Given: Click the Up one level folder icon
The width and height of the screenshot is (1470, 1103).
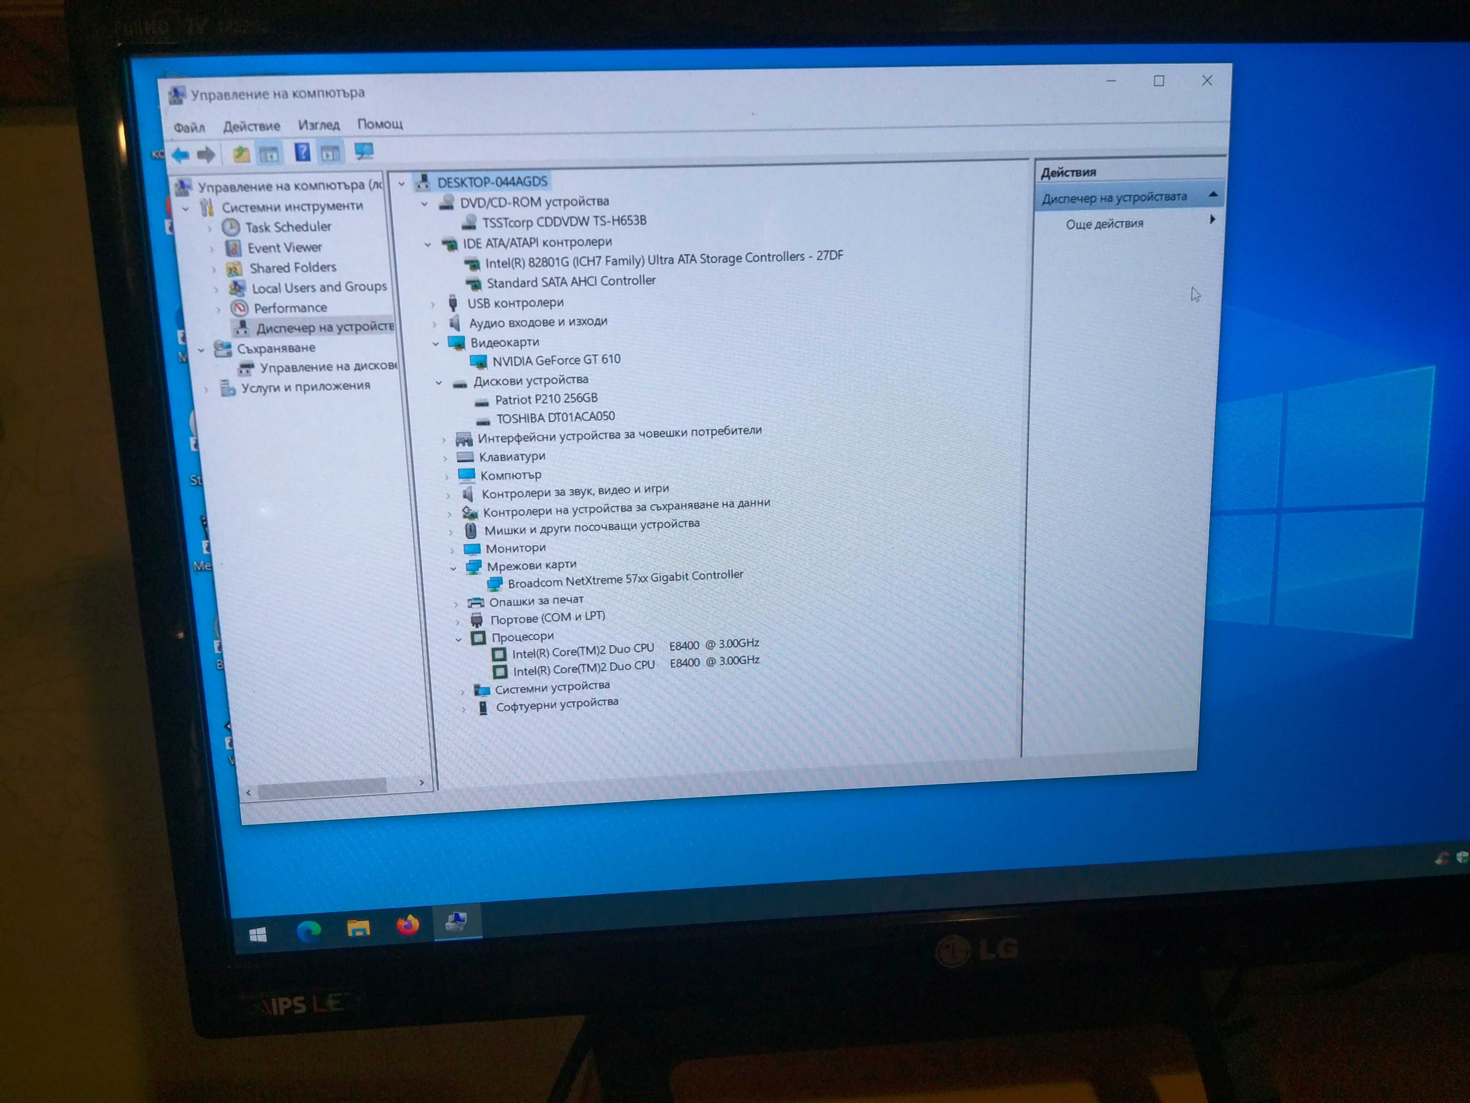Looking at the screenshot, I should tap(241, 155).
